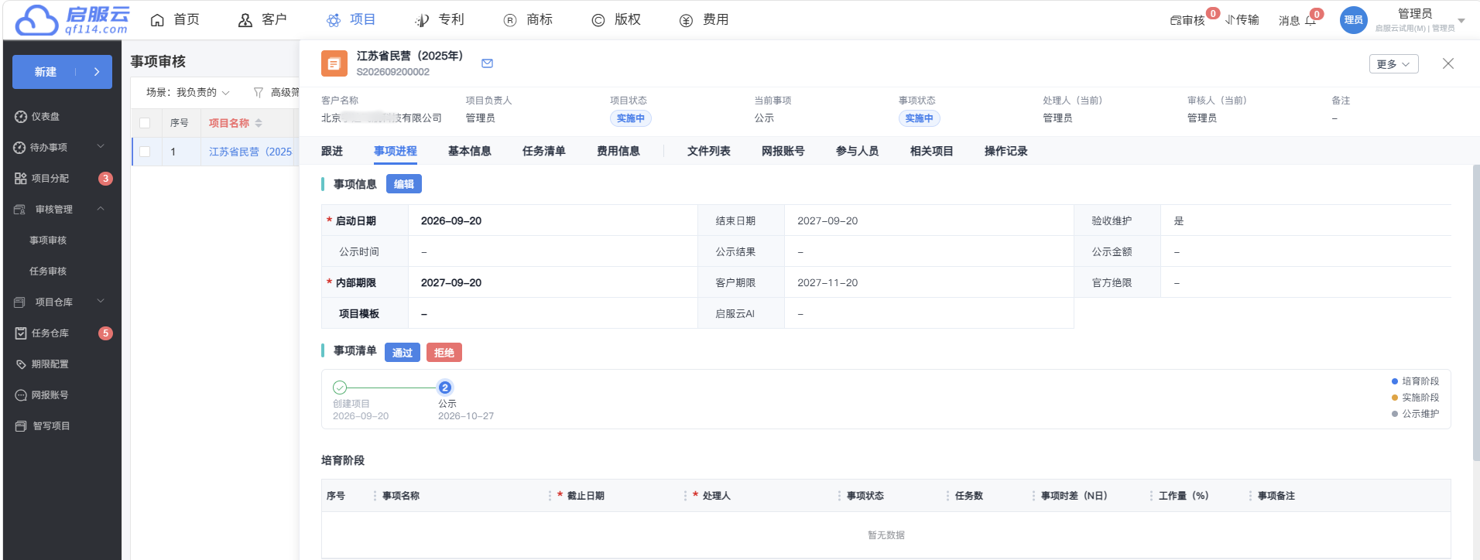Switch to the 基本信息 tab
Viewport: 1480px width, 560px height.
coord(469,152)
